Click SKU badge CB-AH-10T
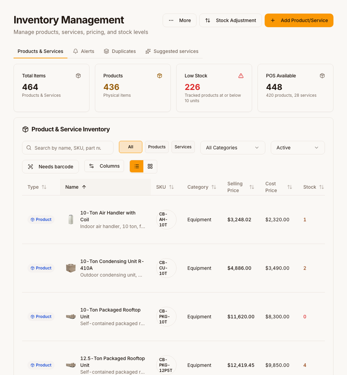This screenshot has width=347, height=375. tap(166, 219)
